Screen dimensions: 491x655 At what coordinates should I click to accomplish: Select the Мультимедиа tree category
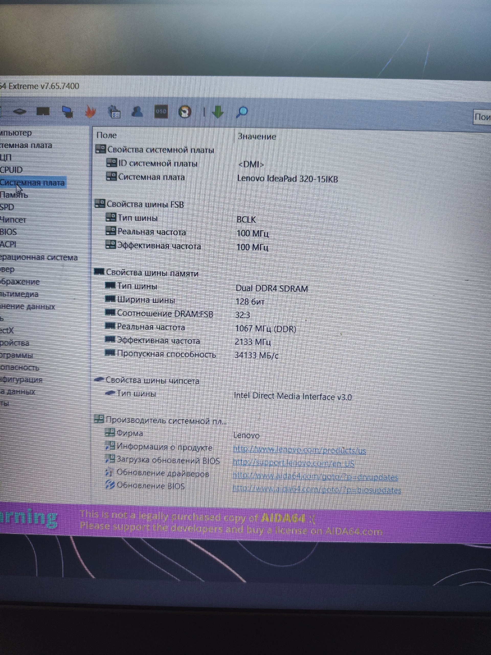[x=19, y=294]
